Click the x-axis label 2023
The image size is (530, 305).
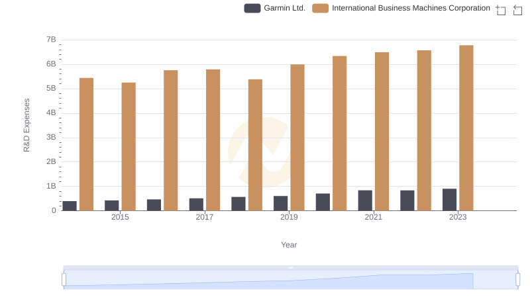coord(458,217)
